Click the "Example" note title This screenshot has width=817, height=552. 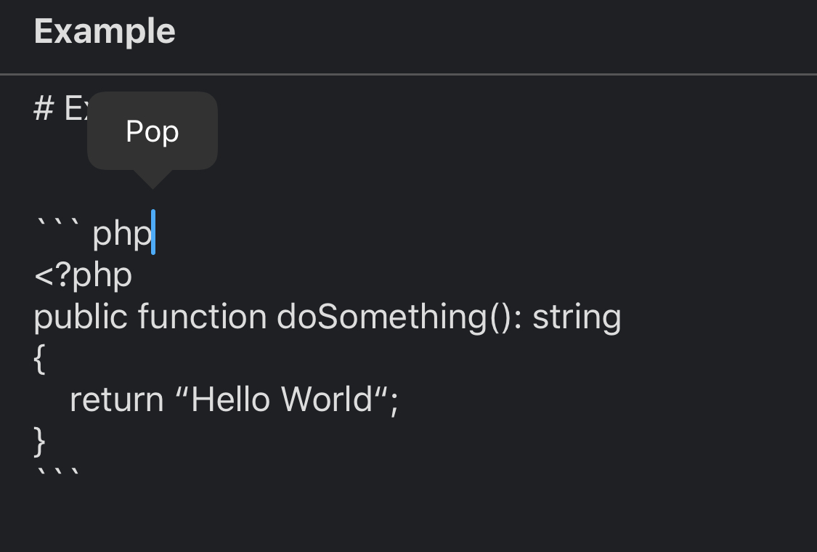click(x=105, y=31)
